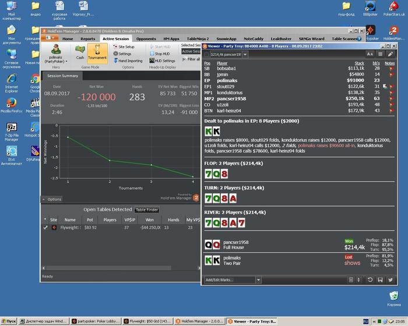Expand the Options panel under the graph

(52, 200)
